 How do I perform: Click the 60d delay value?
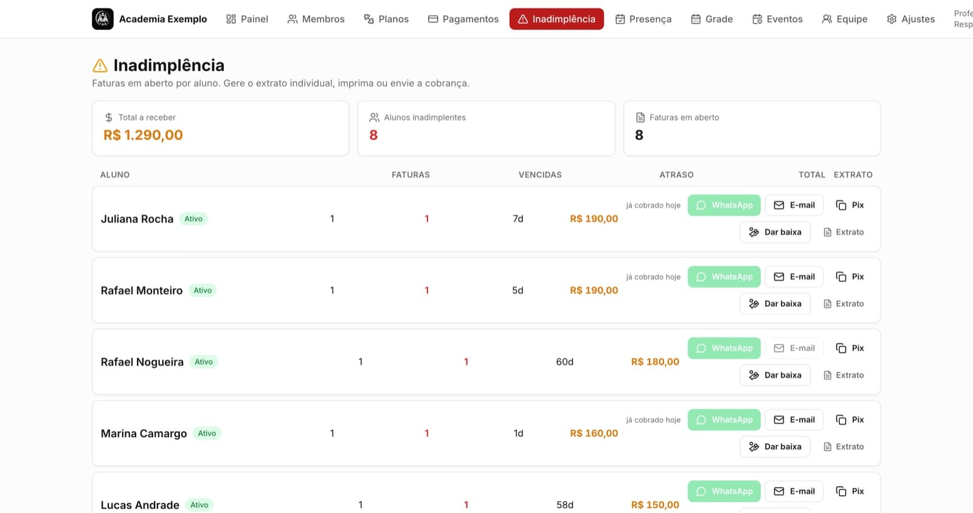tap(565, 362)
